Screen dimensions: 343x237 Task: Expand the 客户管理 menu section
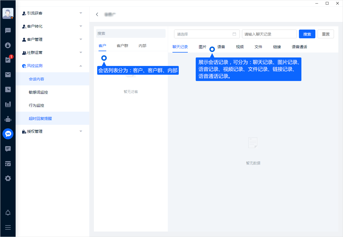(x=53, y=39)
